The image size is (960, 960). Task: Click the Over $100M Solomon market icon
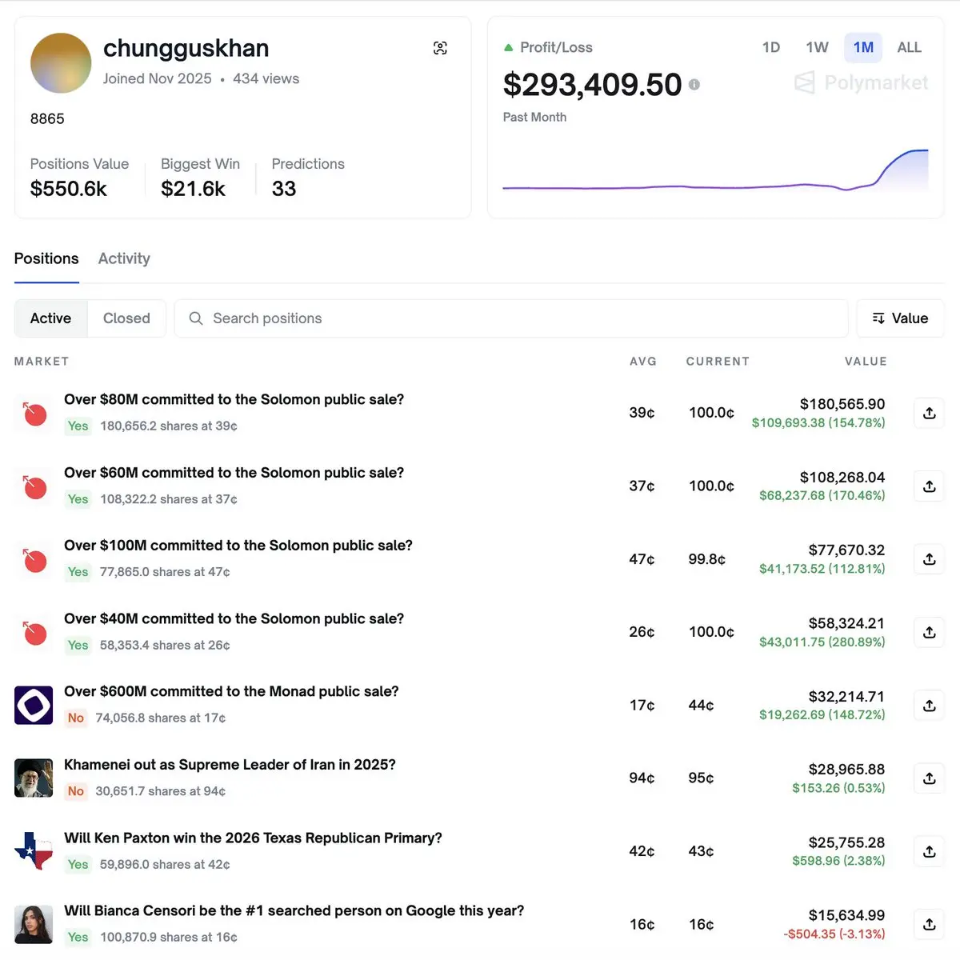click(x=34, y=559)
